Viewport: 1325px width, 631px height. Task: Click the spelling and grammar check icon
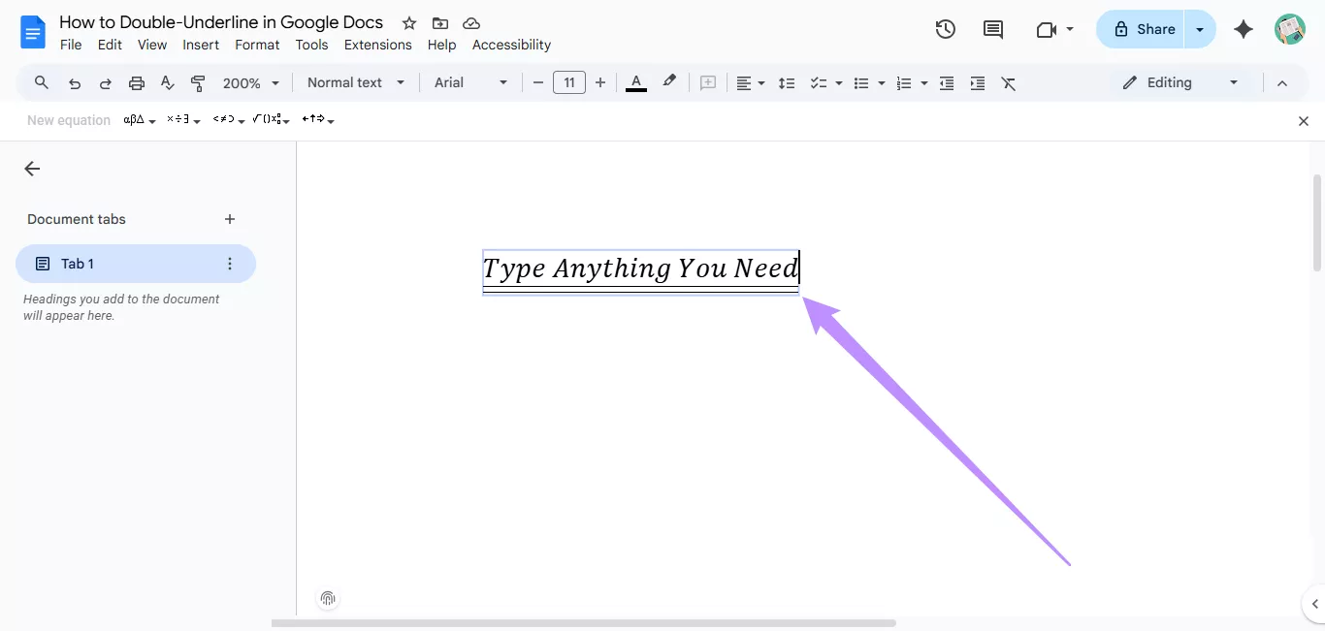pyautogui.click(x=167, y=82)
